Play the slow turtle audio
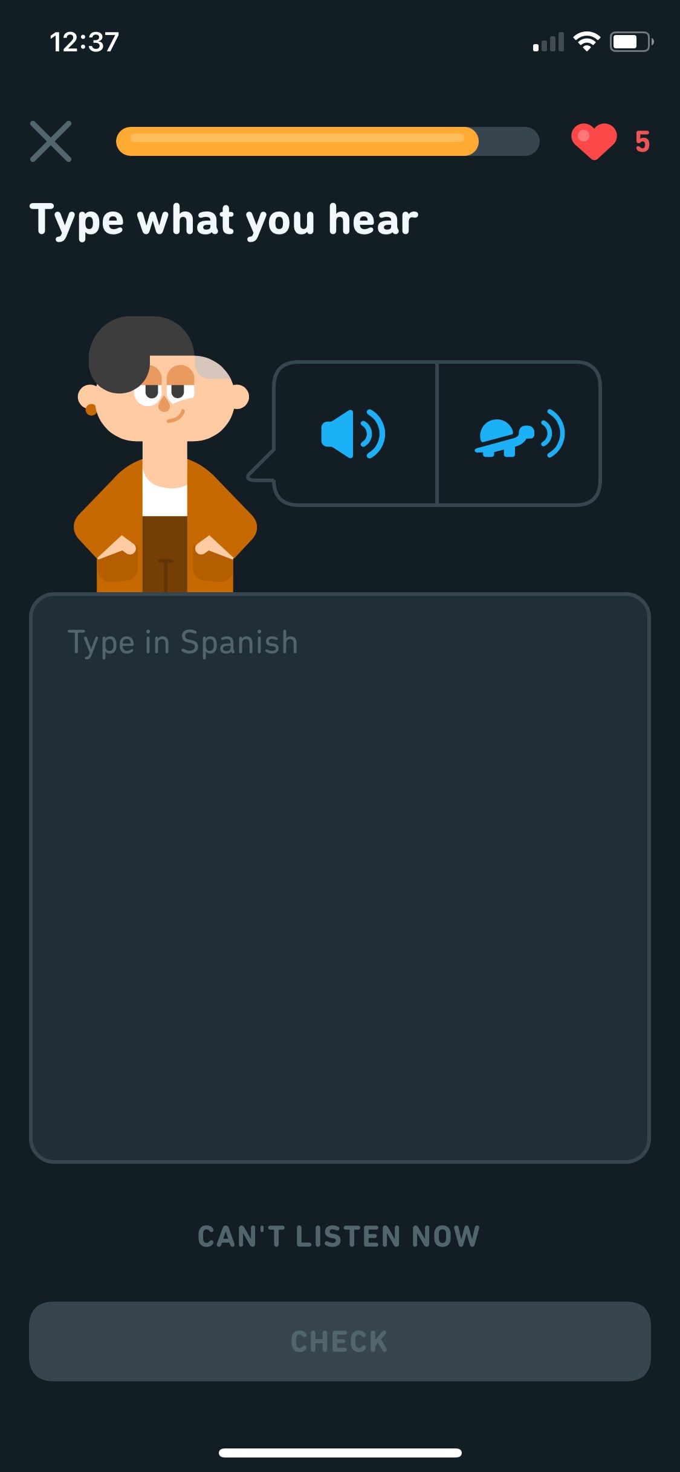 pos(520,433)
